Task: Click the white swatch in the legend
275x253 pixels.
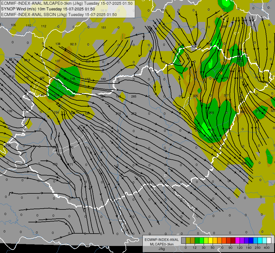Action: [x=269, y=240]
